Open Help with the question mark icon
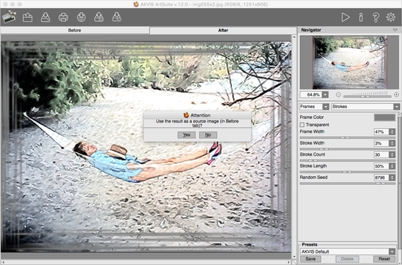Screen dimensions: 402x265 375,17
